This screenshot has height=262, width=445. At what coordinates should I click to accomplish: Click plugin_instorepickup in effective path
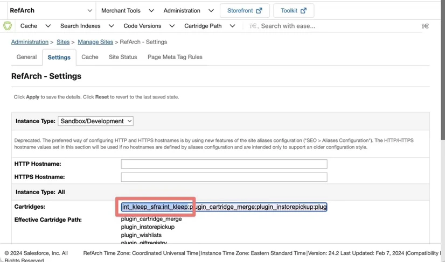tap(148, 227)
